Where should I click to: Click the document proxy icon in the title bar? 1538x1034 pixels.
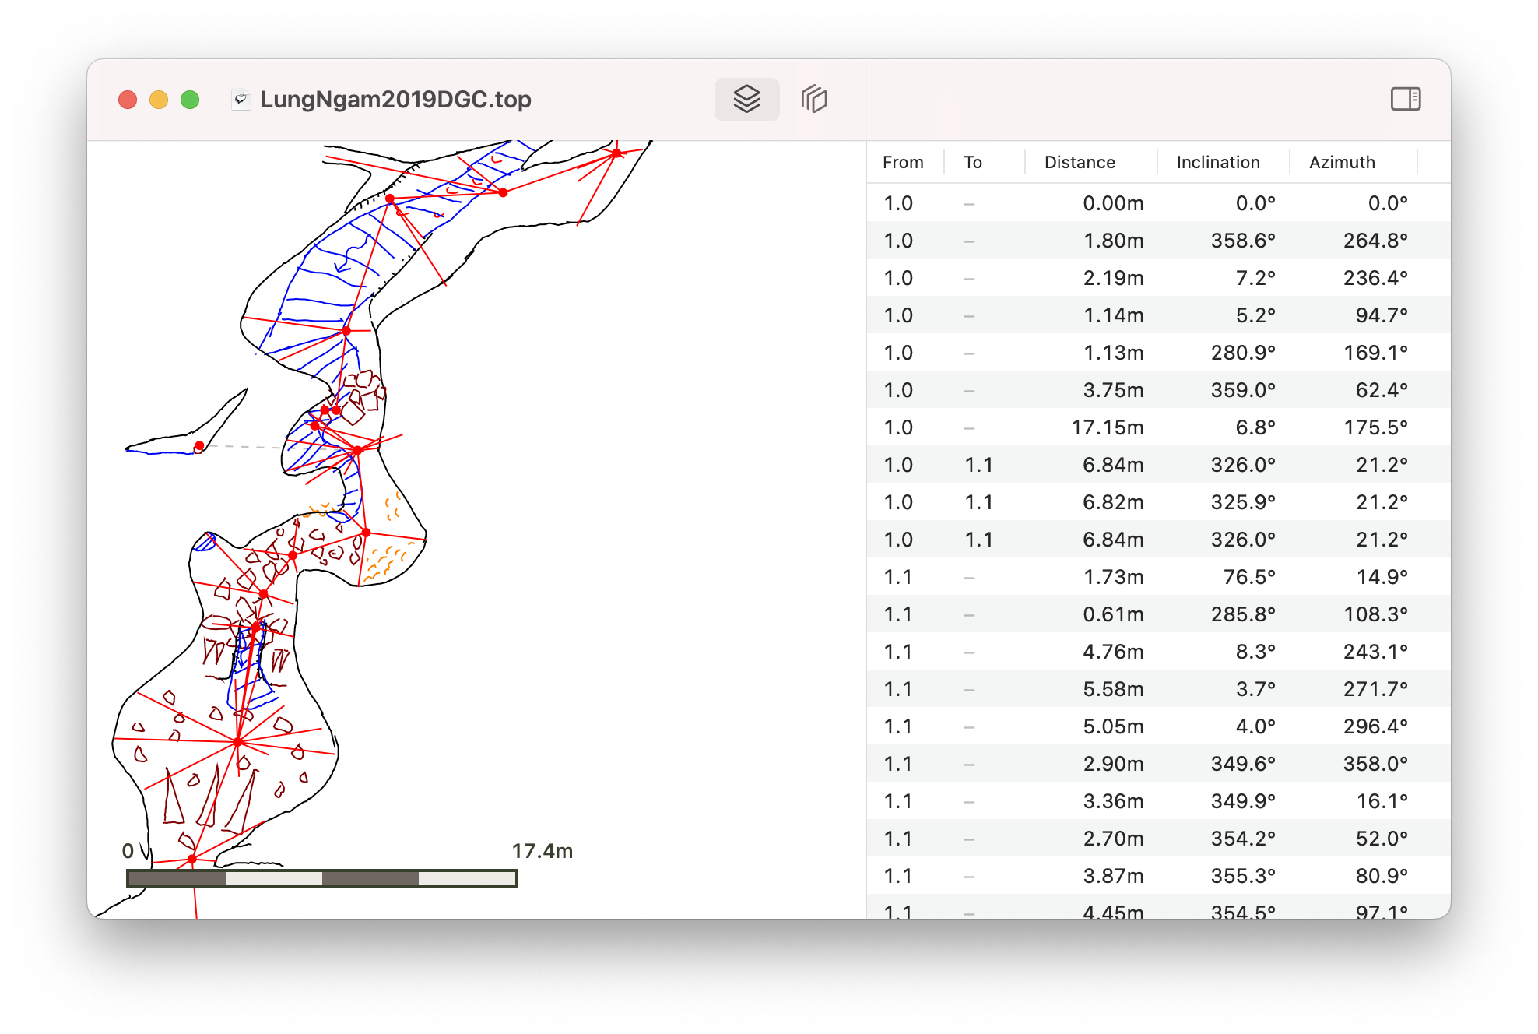click(x=241, y=100)
